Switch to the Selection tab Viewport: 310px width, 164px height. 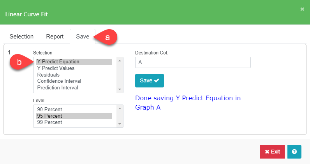click(x=22, y=37)
